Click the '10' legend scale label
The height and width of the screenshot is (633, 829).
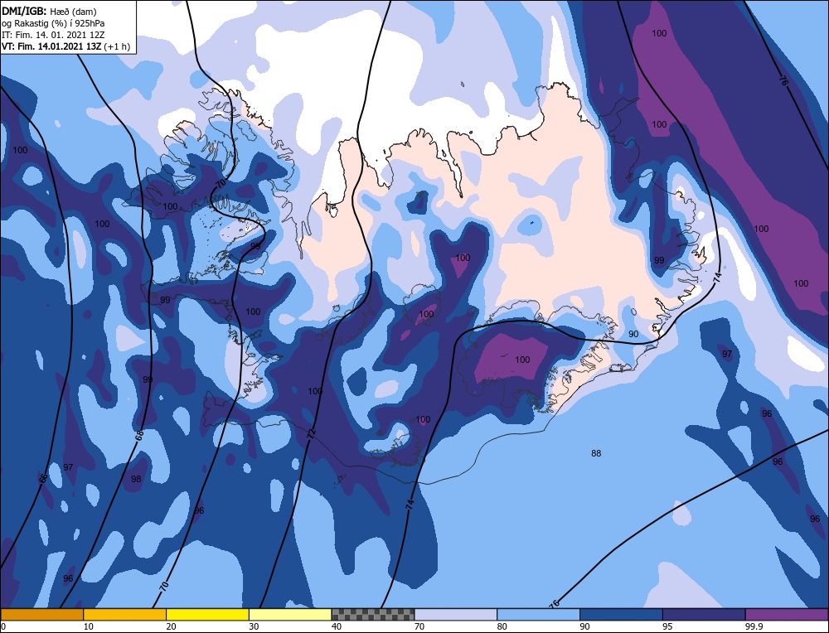[x=89, y=626]
